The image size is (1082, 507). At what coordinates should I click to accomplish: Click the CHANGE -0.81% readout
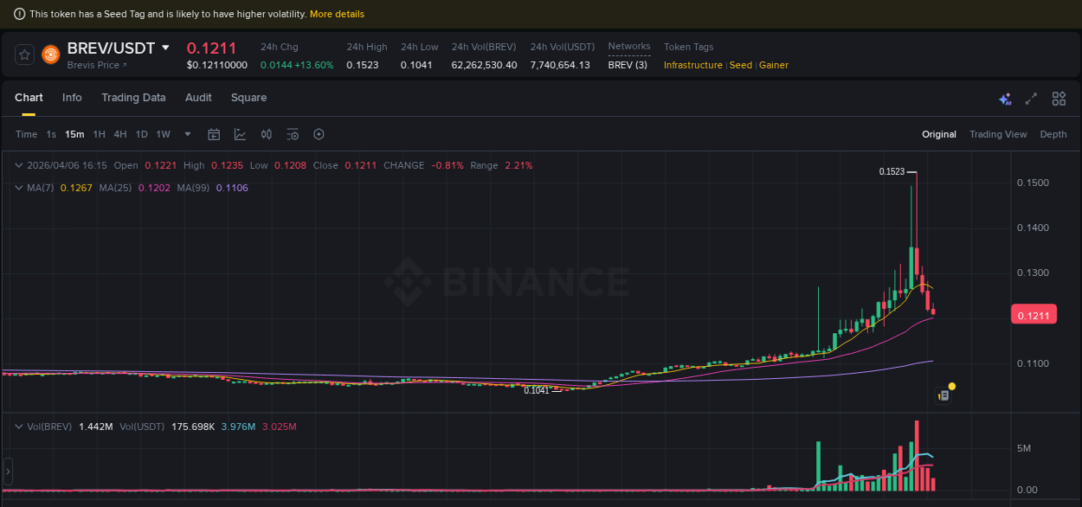coord(423,165)
